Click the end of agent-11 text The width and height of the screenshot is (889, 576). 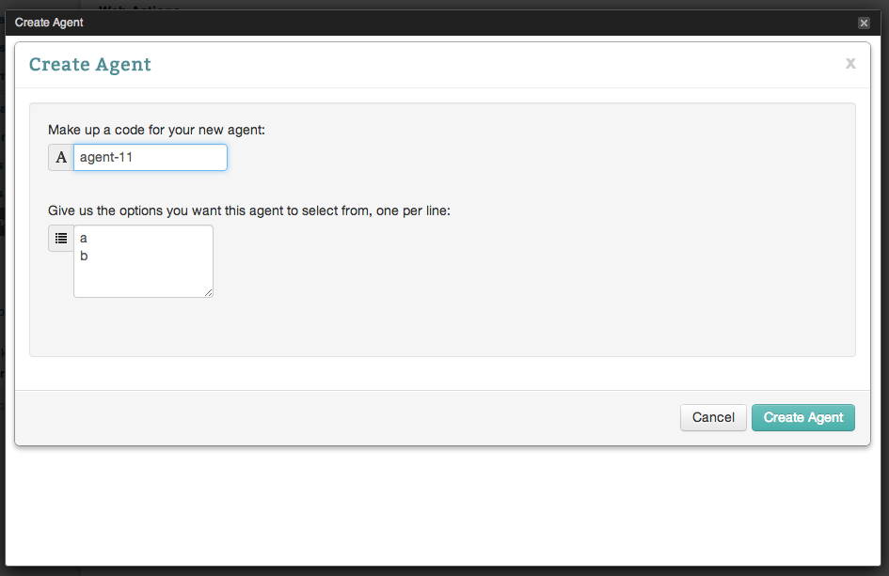click(134, 158)
